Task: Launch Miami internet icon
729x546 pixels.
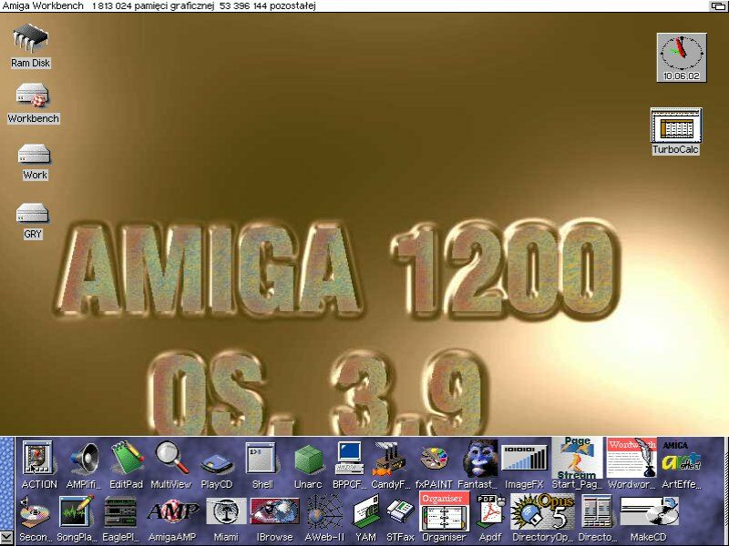Action: [226, 518]
